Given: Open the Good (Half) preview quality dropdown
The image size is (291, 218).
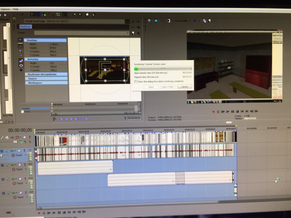Looking at the screenshot, I should point(182,21).
